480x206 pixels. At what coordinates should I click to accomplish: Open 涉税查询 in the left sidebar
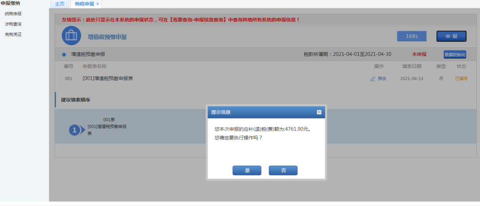pyautogui.click(x=13, y=24)
